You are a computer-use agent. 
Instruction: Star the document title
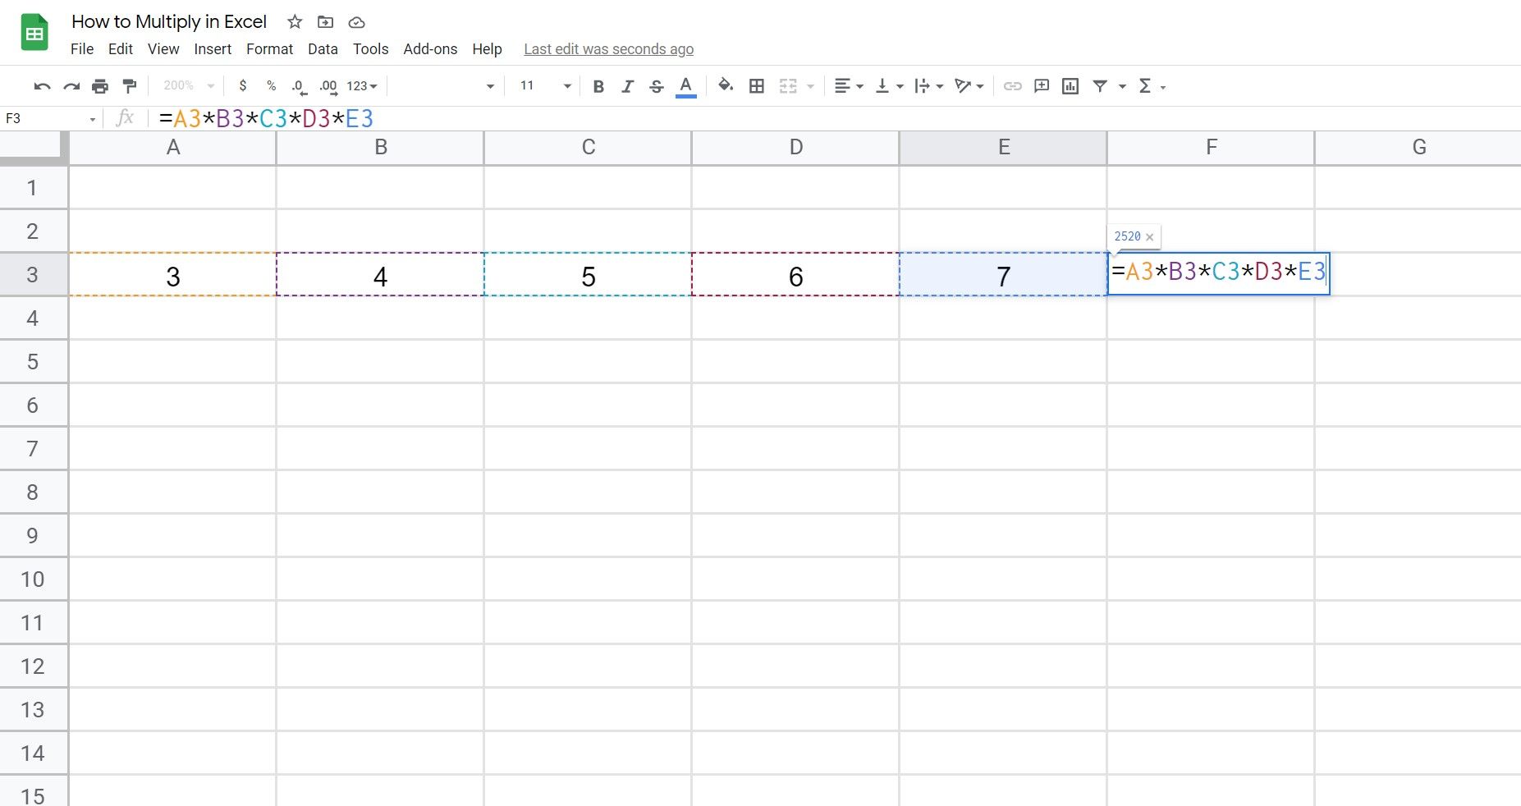(x=295, y=22)
